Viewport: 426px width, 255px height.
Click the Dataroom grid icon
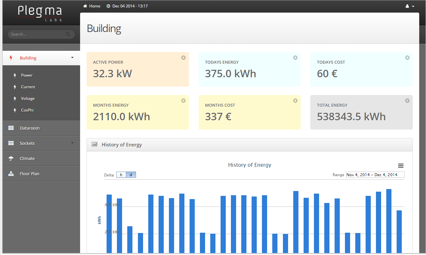(x=11, y=128)
